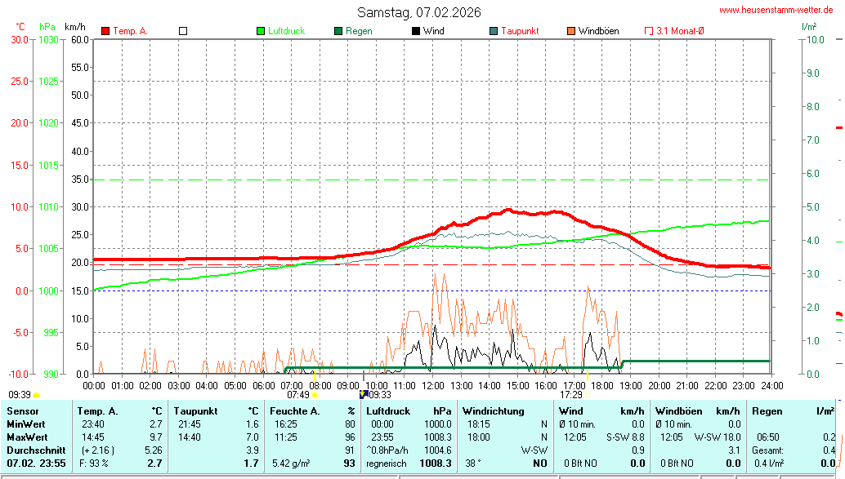The image size is (845, 479).
Task: Click the Sensor row header label
Action: [x=22, y=411]
